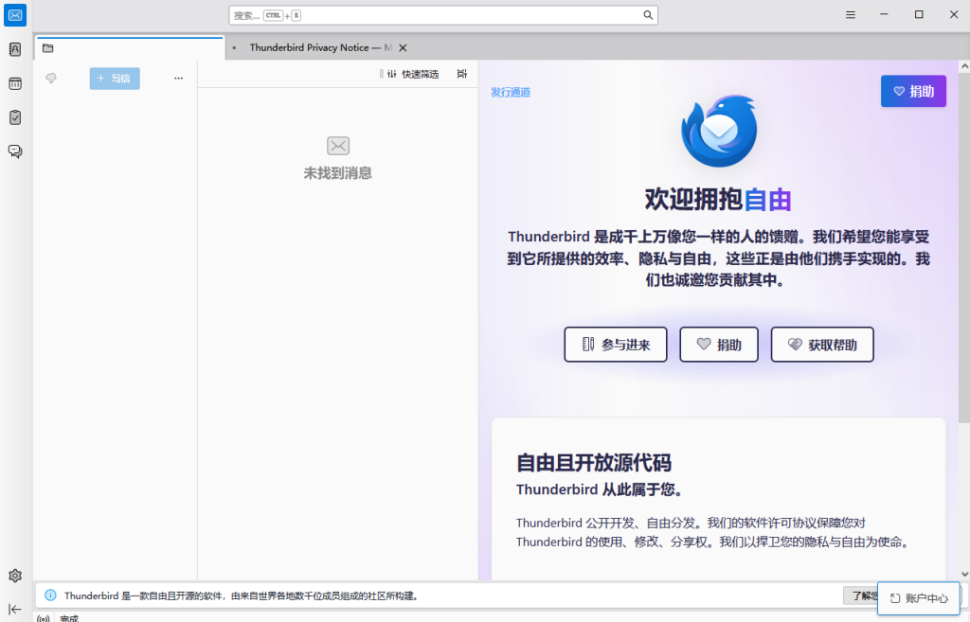
Task: Click the info icon in notification bar
Action: pyautogui.click(x=51, y=595)
